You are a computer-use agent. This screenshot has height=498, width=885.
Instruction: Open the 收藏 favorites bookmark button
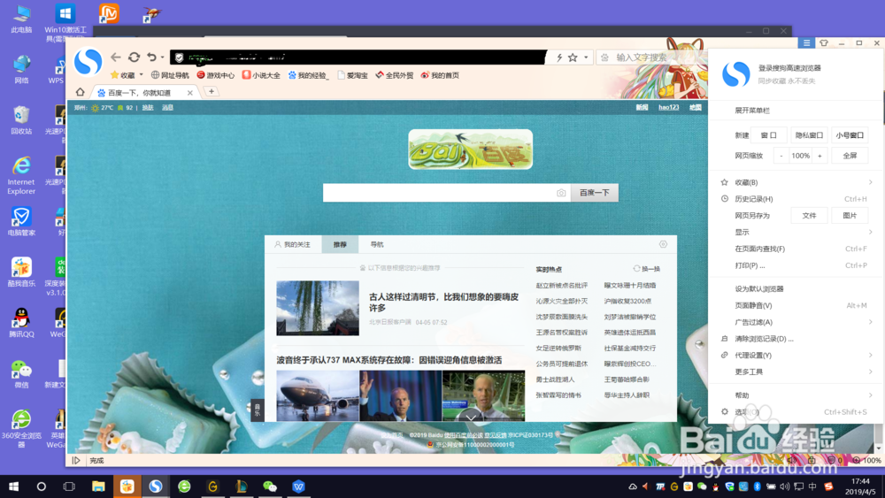coord(123,75)
